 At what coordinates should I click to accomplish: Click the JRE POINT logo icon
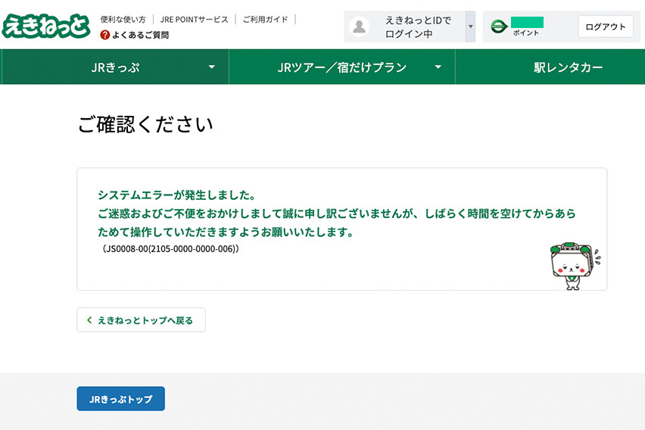[498, 26]
